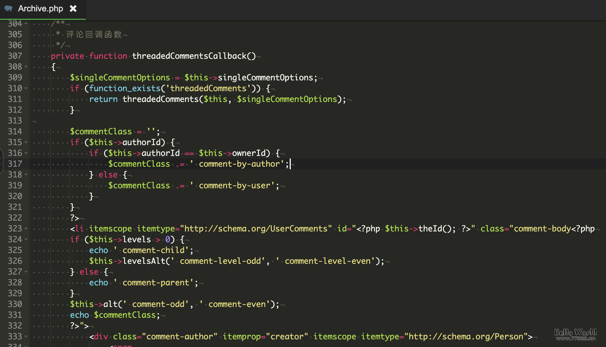Click line number 317 in the gutter
The image size is (606, 347).
coord(15,164)
